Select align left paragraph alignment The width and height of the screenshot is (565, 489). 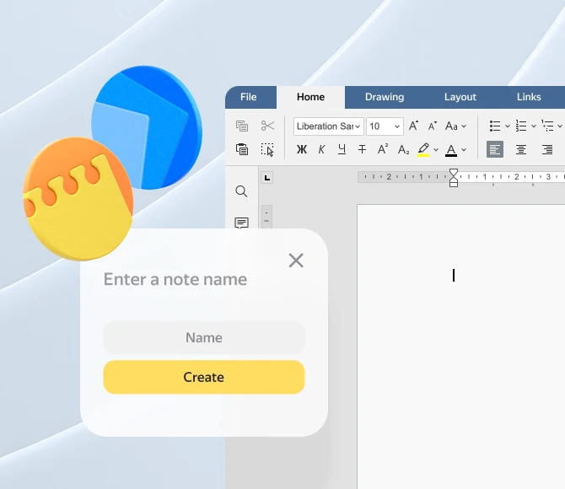pyautogui.click(x=495, y=149)
